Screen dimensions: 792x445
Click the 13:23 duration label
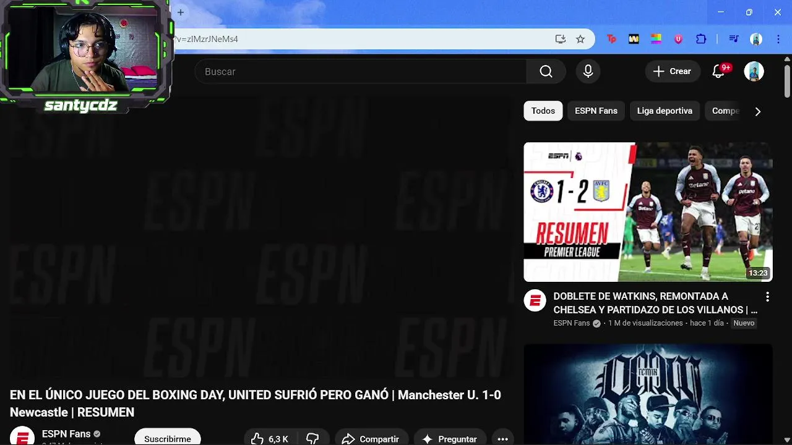pos(758,273)
